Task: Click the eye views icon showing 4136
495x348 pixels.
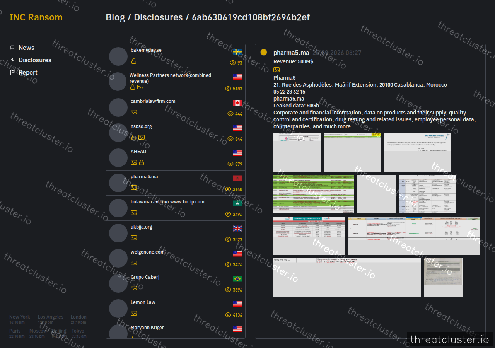Action: (228, 315)
